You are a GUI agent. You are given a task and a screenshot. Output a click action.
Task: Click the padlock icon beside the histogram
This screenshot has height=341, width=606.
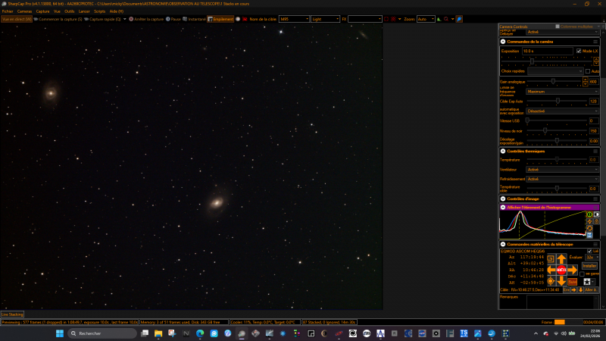[x=596, y=221]
